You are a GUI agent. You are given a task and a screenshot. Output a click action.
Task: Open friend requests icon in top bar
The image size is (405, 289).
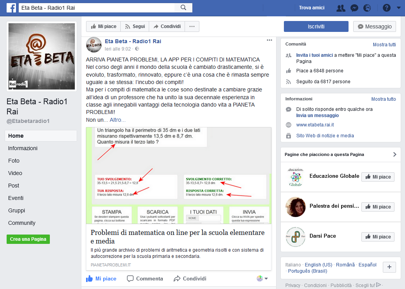341,8
